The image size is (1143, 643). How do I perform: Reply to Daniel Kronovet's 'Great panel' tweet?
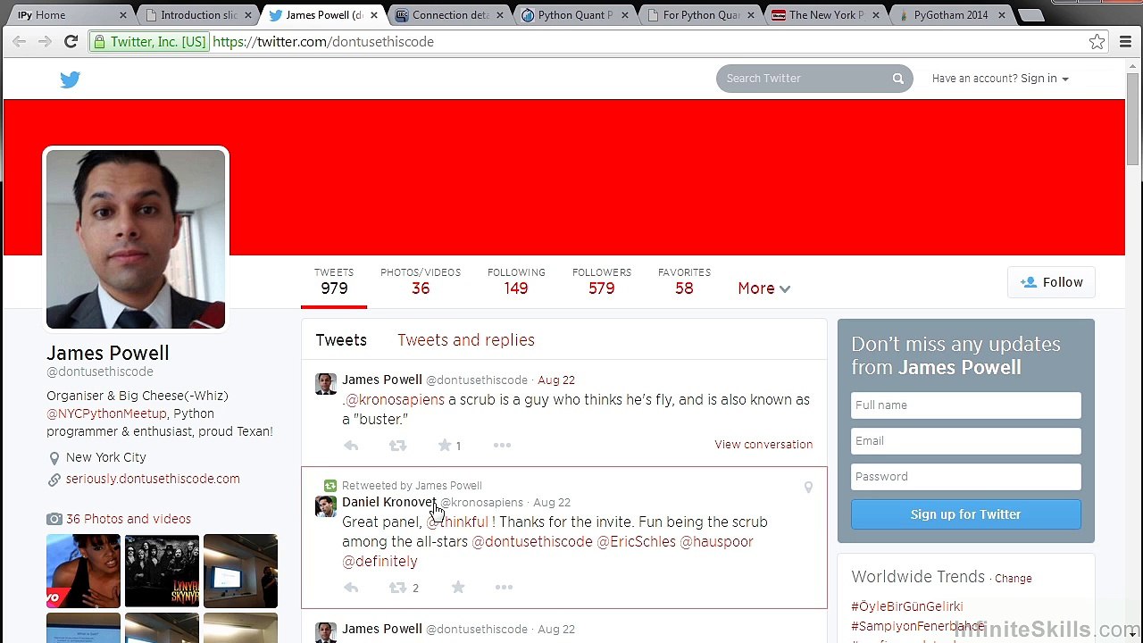(351, 588)
